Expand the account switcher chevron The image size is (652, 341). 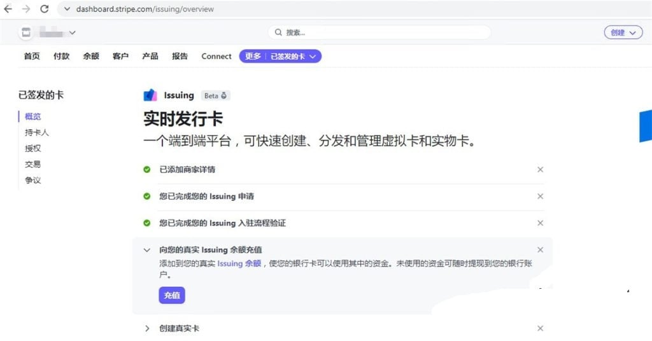pos(73,32)
